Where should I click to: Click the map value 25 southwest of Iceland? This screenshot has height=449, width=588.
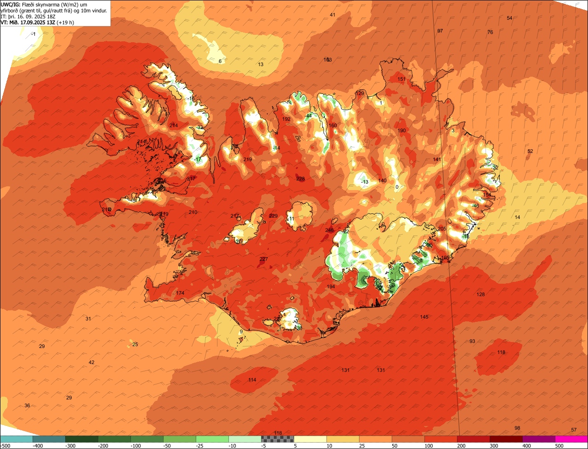click(135, 345)
